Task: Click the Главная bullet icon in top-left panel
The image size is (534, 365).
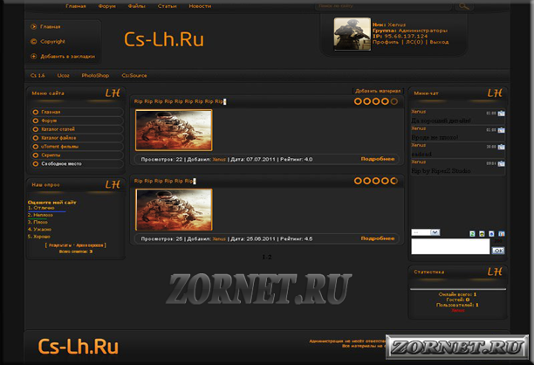Action: click(33, 27)
